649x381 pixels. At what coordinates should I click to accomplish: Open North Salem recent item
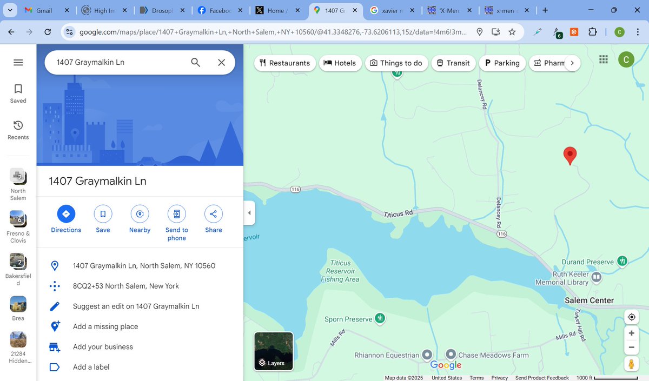(x=18, y=184)
